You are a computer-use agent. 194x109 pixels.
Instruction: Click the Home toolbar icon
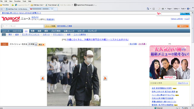[x=148, y=9]
